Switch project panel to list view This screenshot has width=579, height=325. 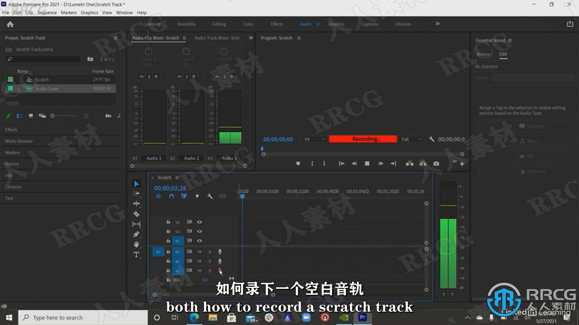click(19, 116)
